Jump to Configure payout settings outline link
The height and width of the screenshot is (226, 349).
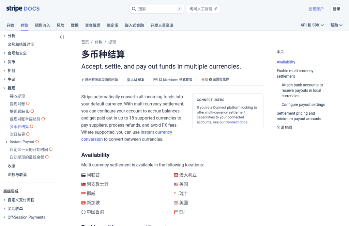[303, 104]
